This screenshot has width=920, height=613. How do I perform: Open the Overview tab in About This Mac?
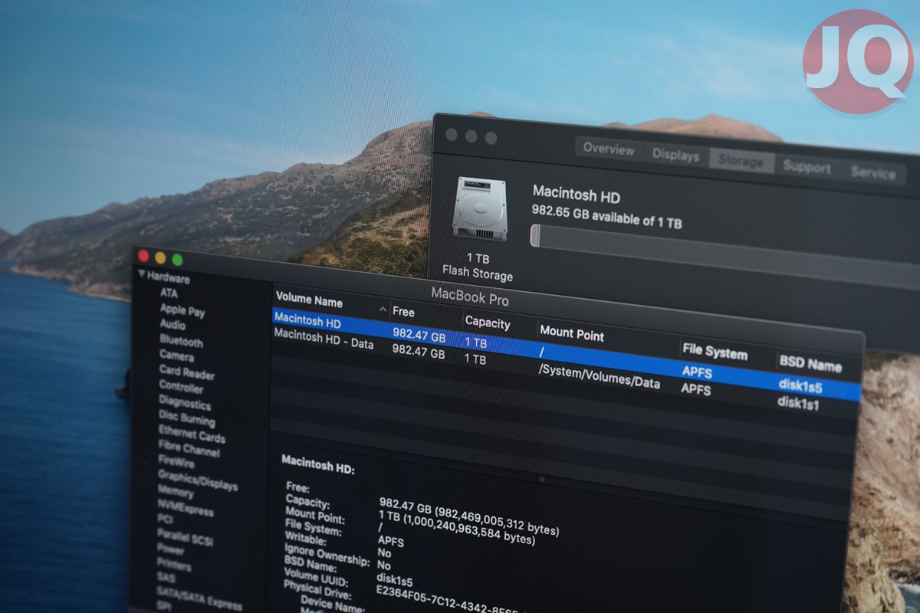609,149
